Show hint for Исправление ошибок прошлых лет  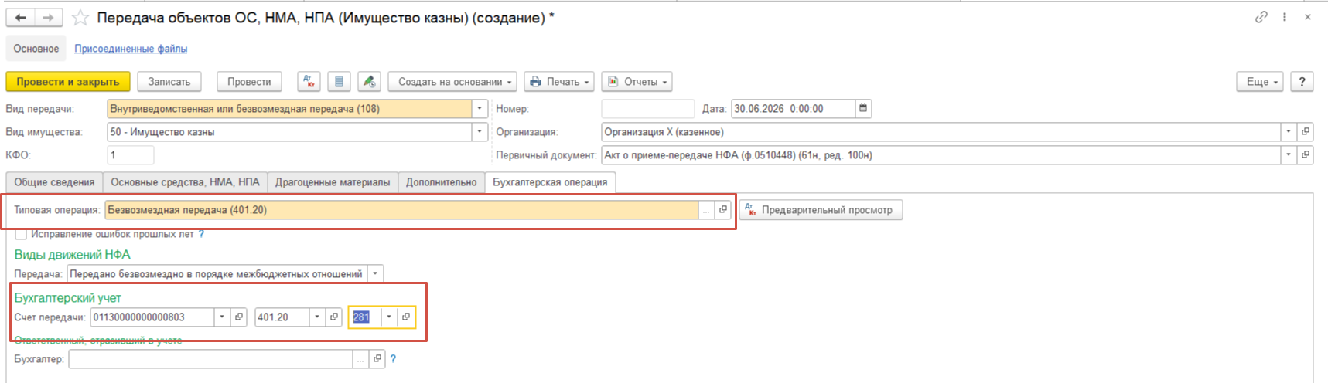click(x=202, y=234)
